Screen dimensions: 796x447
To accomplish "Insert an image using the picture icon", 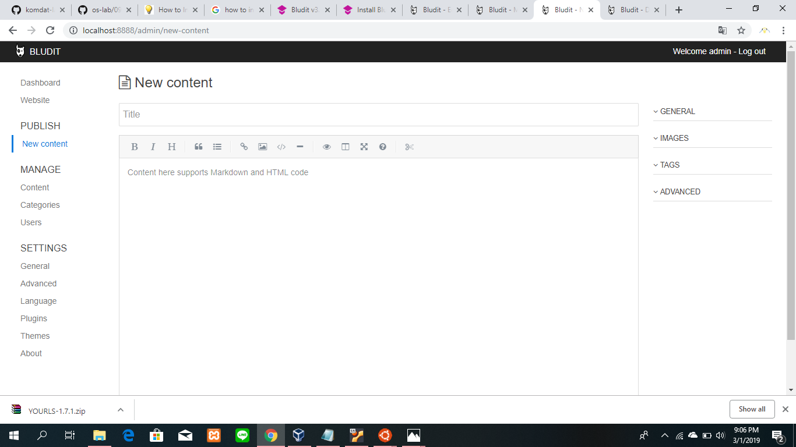I will pos(263,147).
